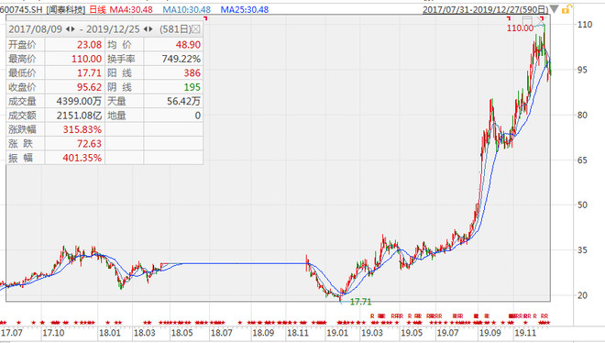This screenshot has width=605, height=343.
Task: Click the 成交量 row label
Action: 22,102
